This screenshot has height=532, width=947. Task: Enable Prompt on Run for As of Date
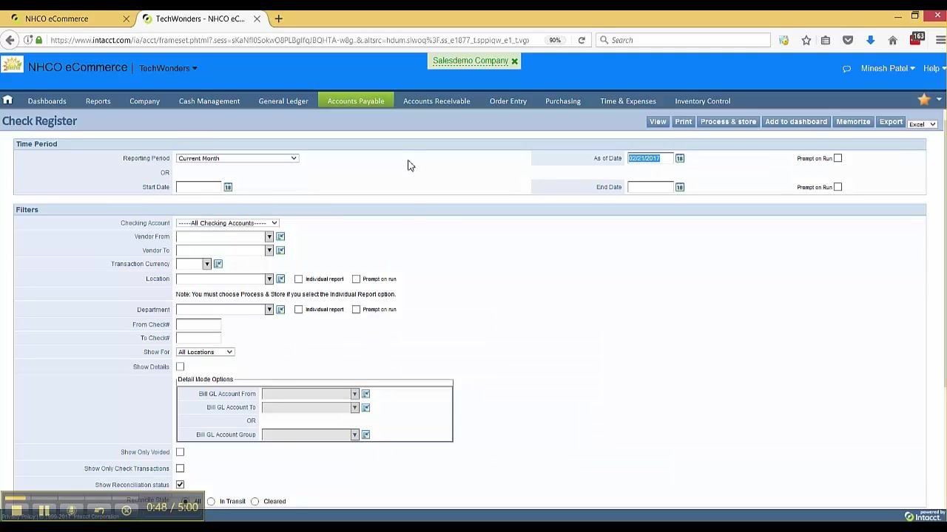click(838, 158)
